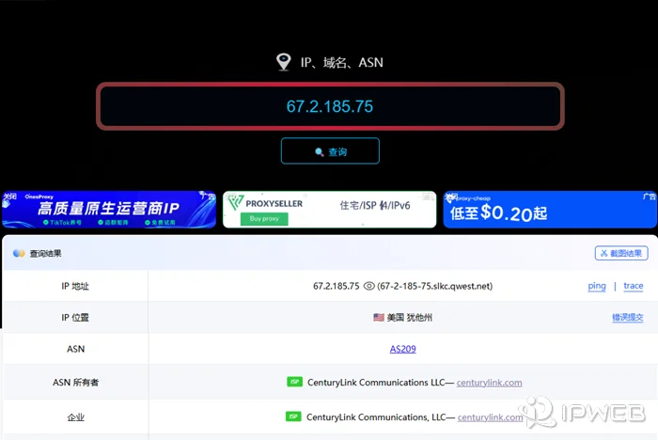
Task: Click the 查询结果 heading text
Action: click(x=45, y=253)
